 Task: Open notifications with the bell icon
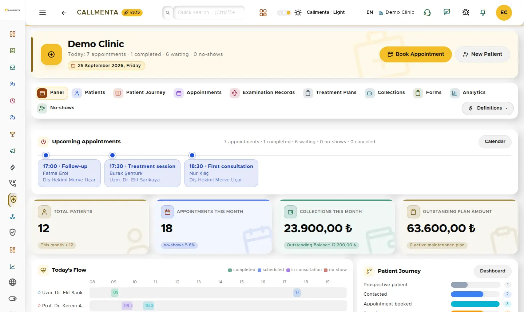pyautogui.click(x=483, y=13)
